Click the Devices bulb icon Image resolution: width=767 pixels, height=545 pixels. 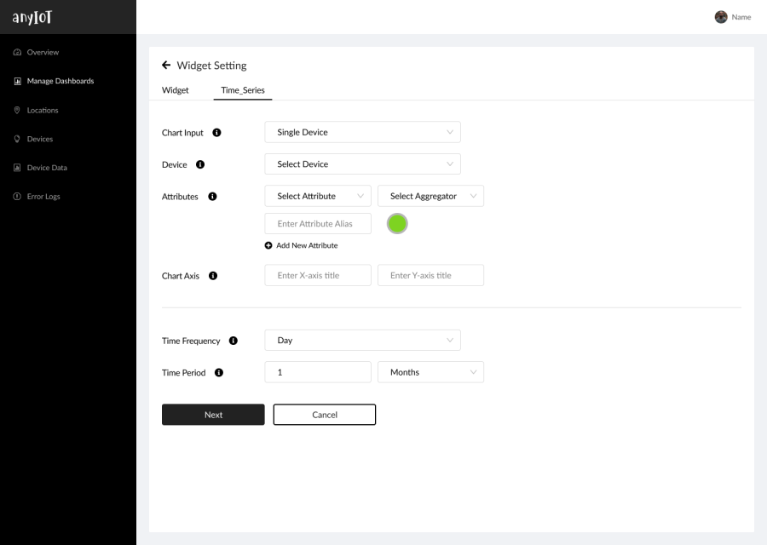click(x=17, y=139)
